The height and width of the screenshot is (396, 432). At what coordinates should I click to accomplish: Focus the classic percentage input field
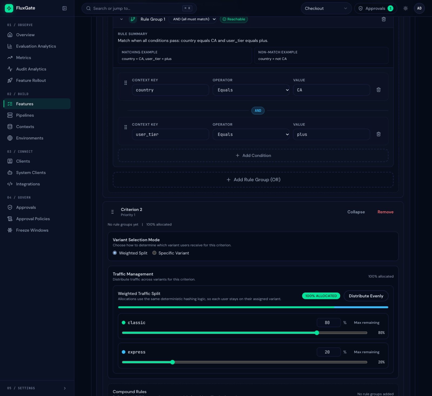329,323
